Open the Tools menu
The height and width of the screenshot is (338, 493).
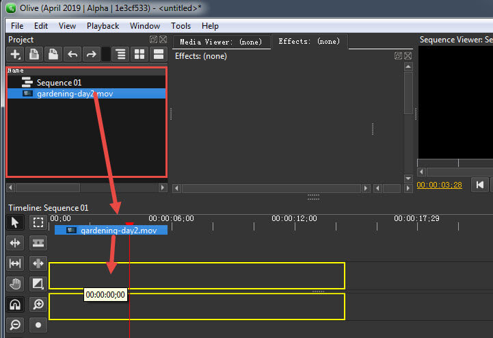[x=181, y=26]
